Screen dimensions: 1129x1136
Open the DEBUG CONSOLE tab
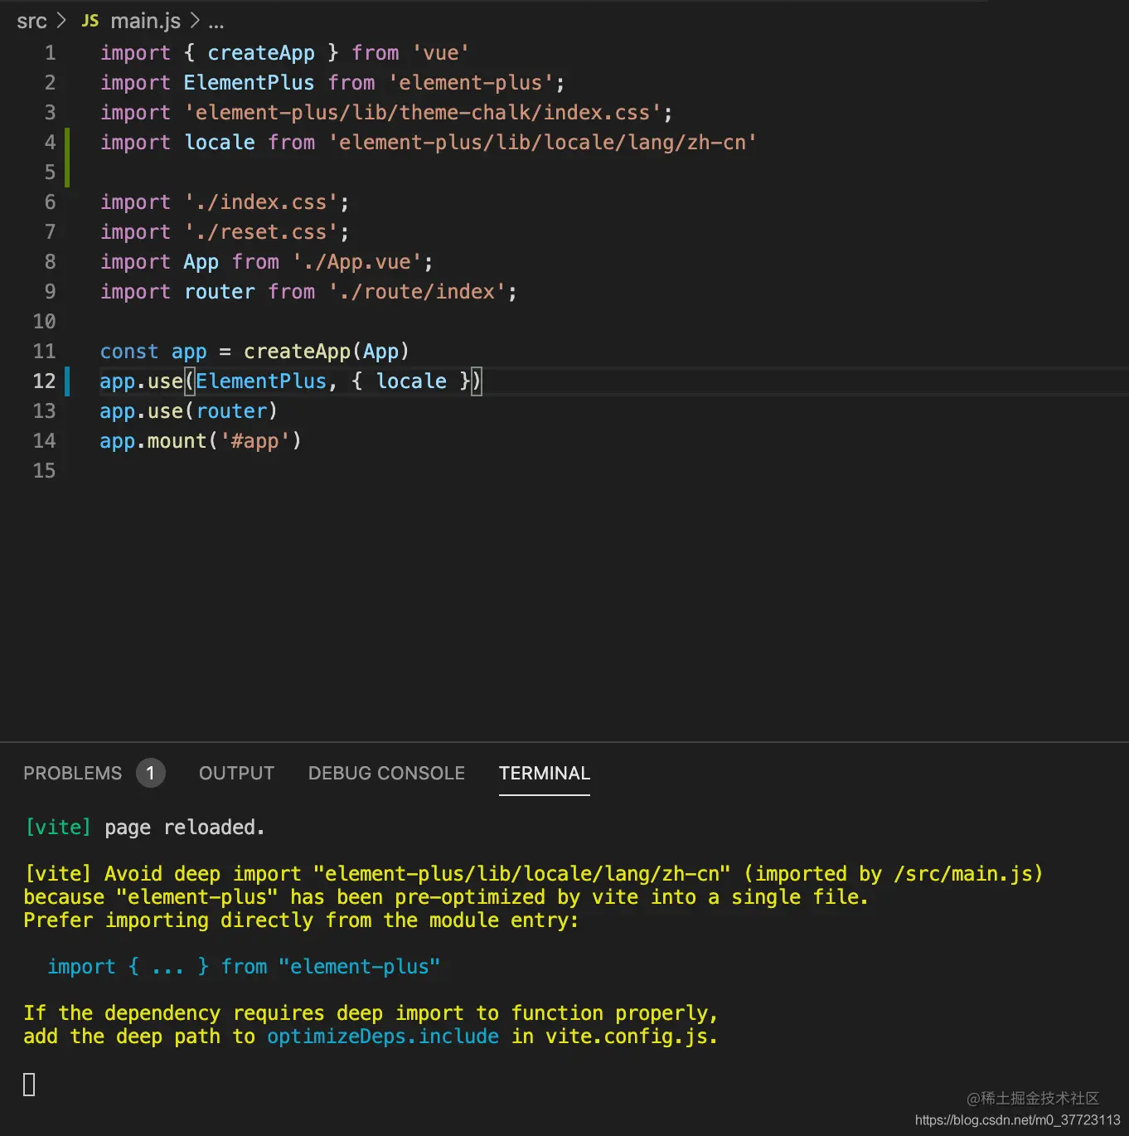pyautogui.click(x=386, y=773)
